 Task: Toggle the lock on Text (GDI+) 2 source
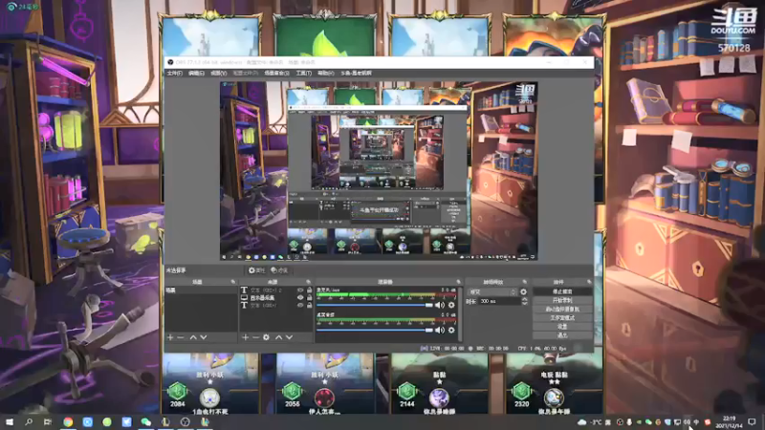(x=309, y=290)
